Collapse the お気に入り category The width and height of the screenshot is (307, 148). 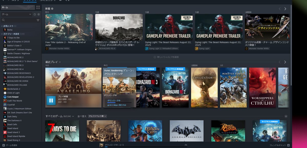pos(2,26)
